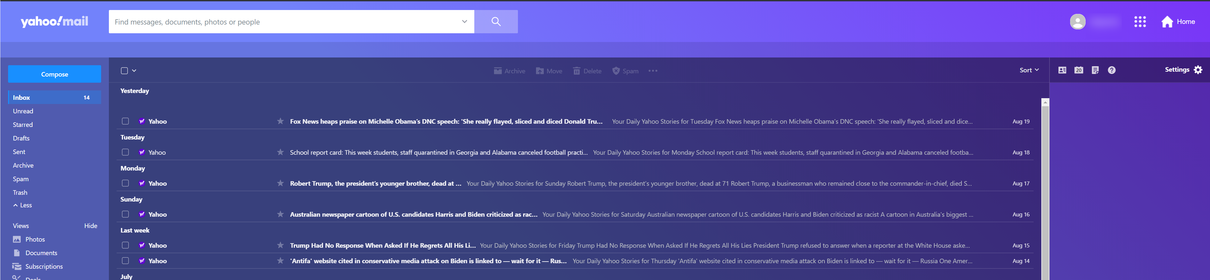Image resolution: width=1210 pixels, height=280 pixels.
Task: Star the School report card email
Action: tap(280, 152)
